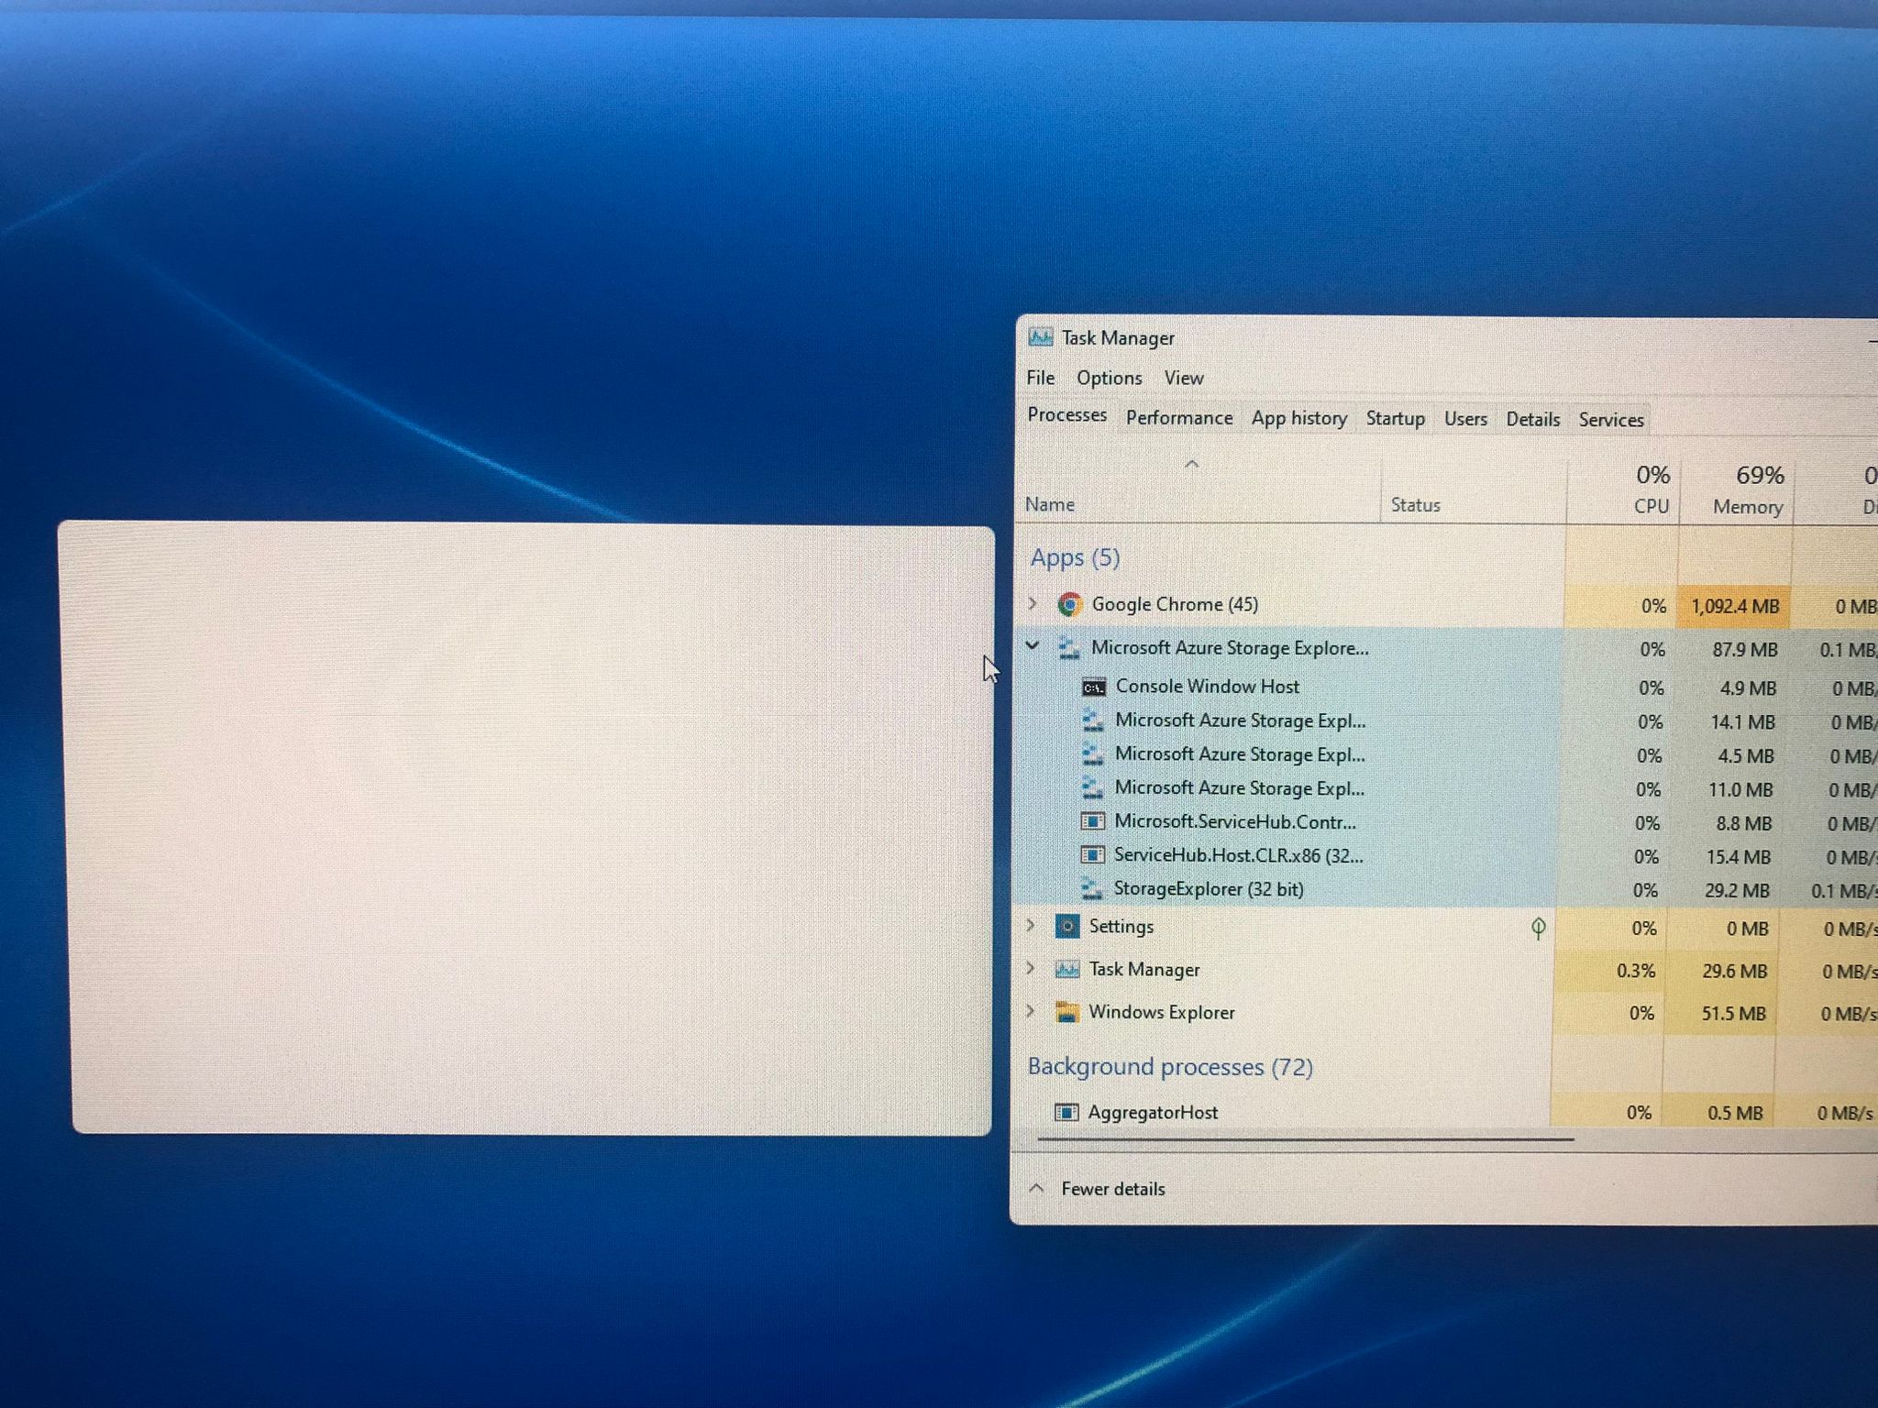1878x1408 pixels.
Task: Select the Google Chrome (45) row
Action: click(x=1447, y=605)
